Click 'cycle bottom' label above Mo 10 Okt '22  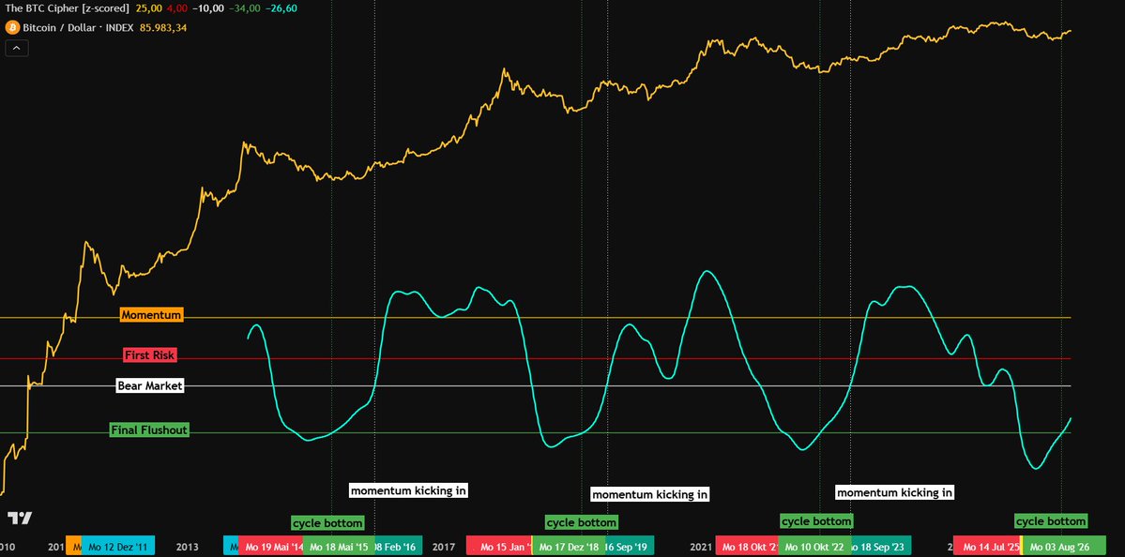(x=816, y=521)
